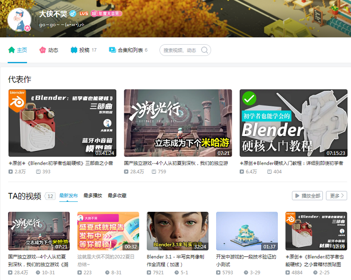351x280 pixels.
Task: Open Blender 硬核入门教程 featured thumbnail
Action: coord(293,123)
